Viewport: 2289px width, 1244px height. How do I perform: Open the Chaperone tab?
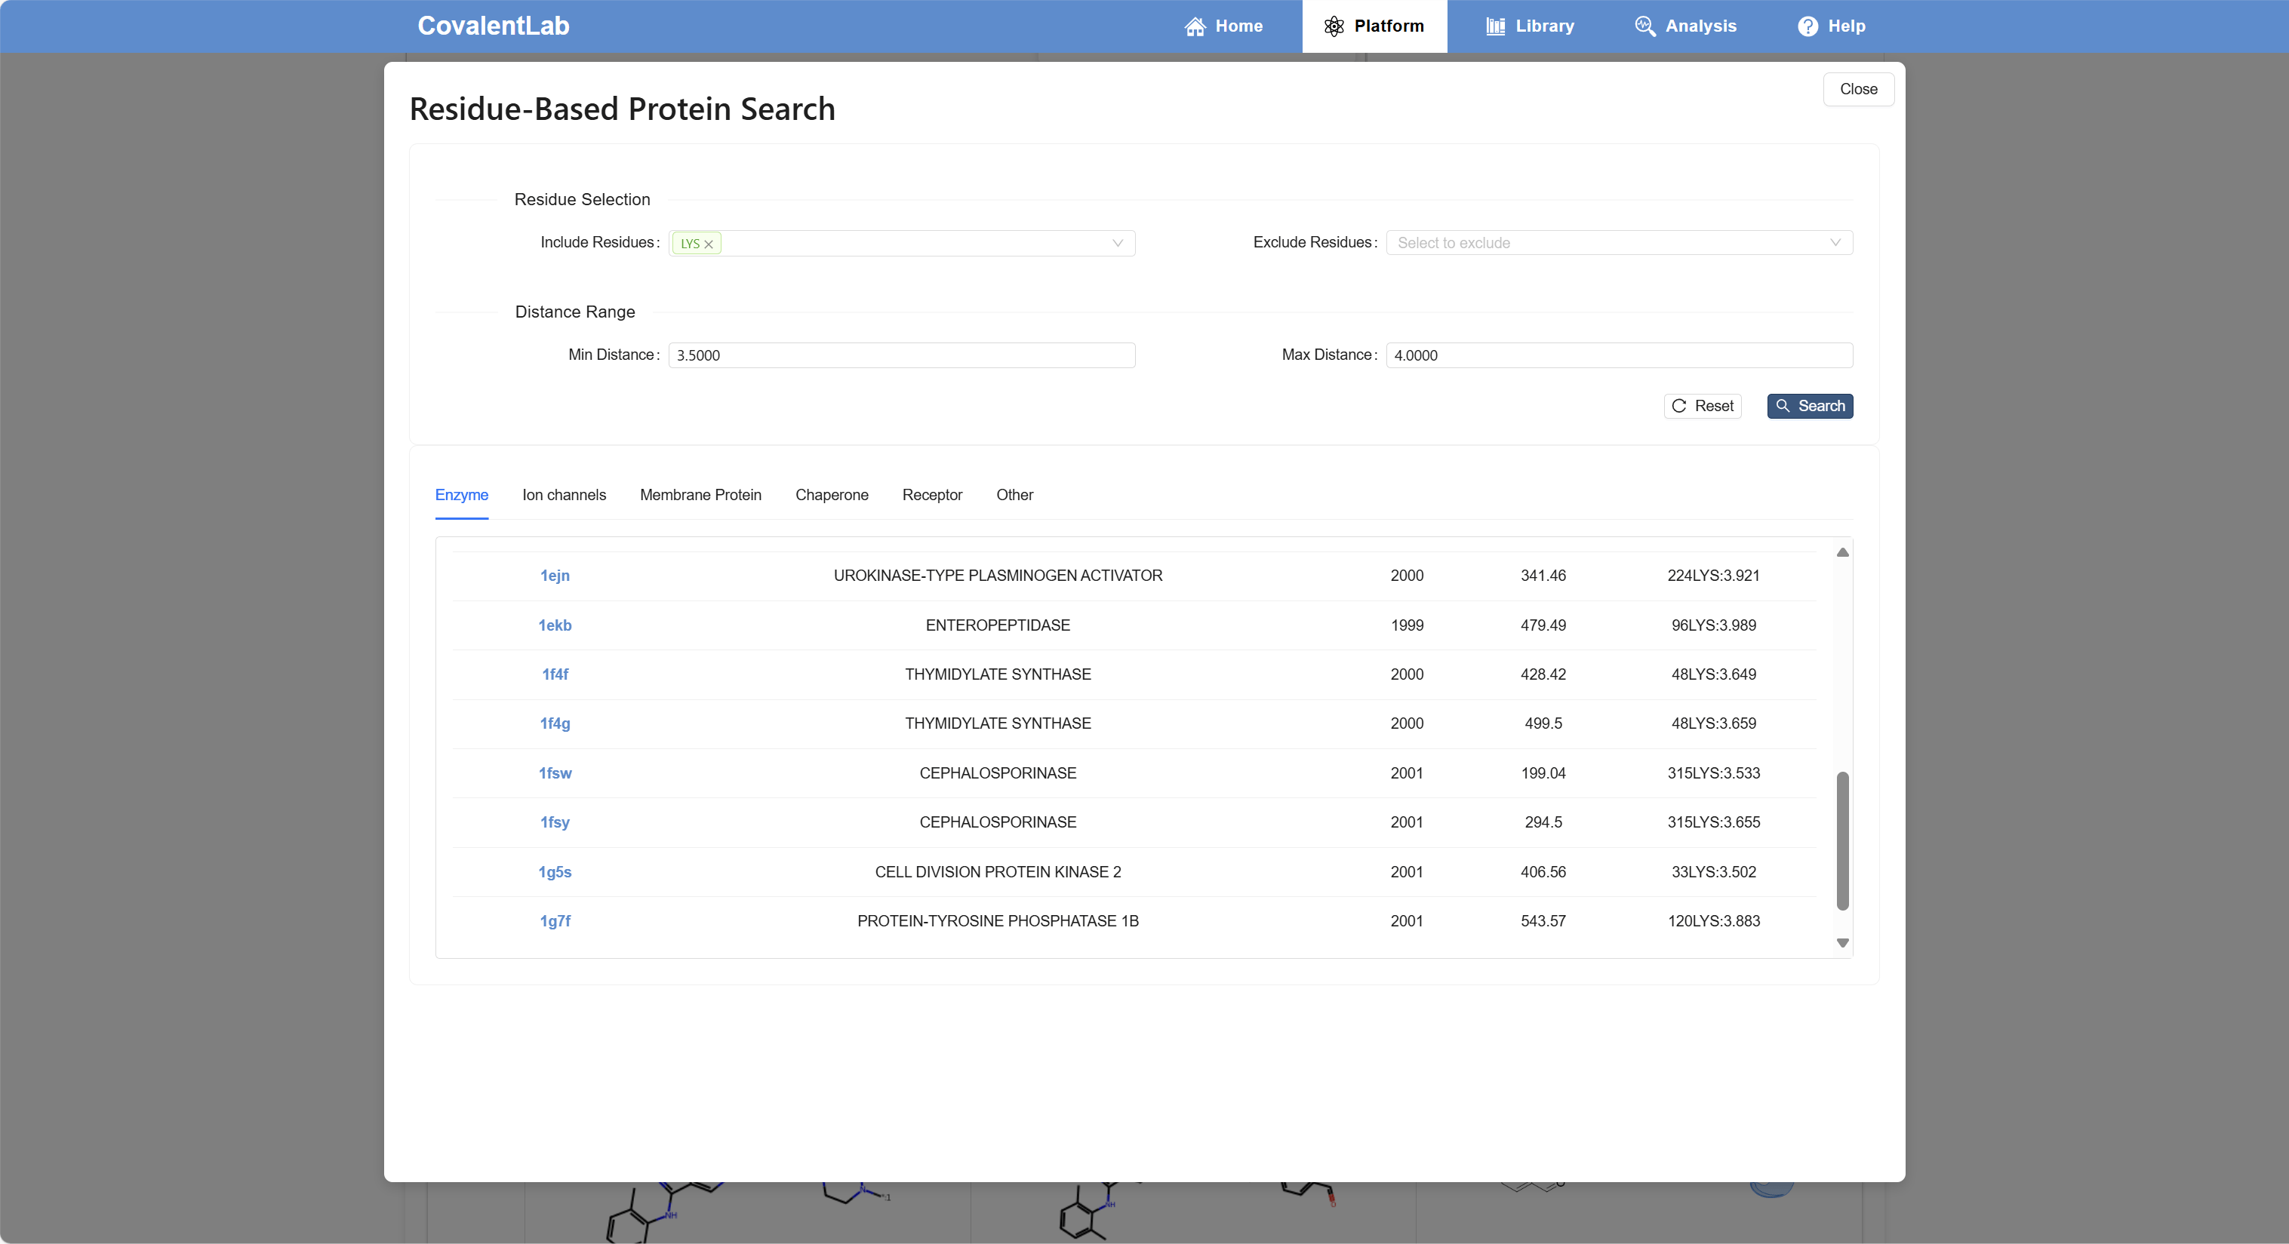coord(831,495)
